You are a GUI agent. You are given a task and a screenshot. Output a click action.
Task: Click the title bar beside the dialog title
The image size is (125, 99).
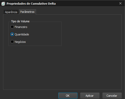[x=85, y=3]
